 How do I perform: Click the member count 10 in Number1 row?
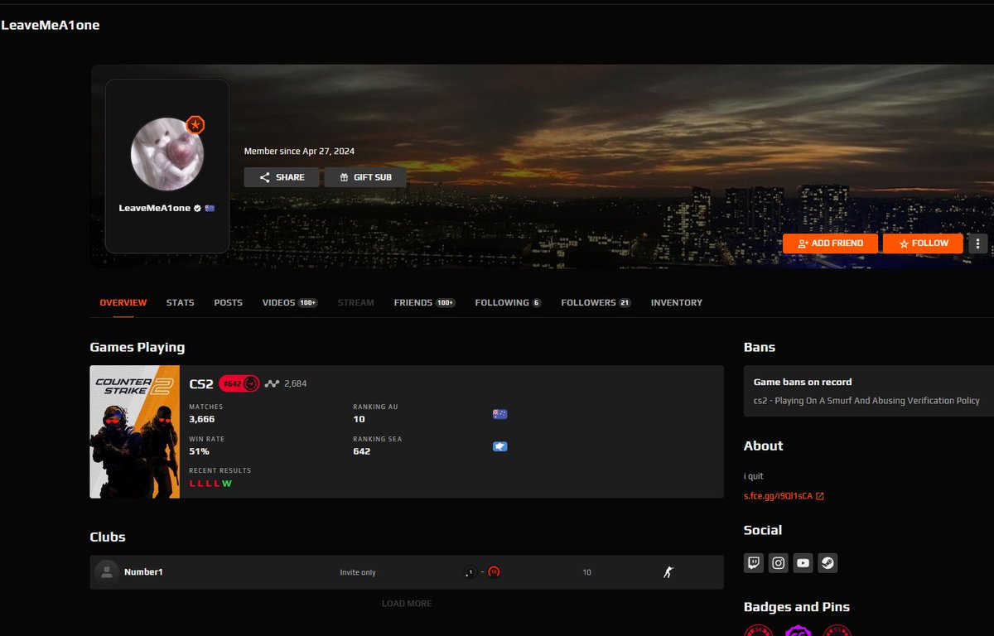[586, 572]
